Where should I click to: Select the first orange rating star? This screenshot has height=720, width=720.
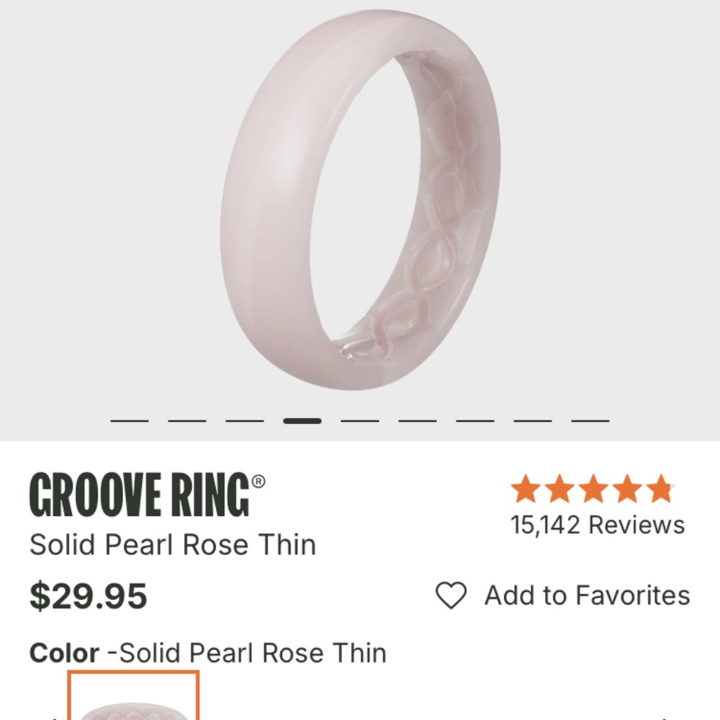[524, 490]
